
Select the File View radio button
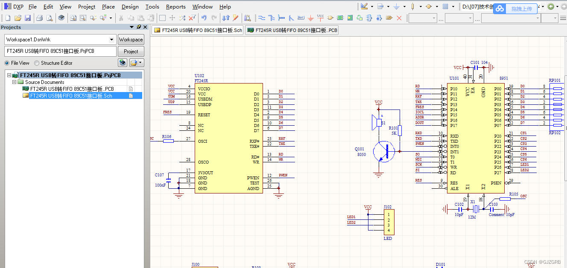click(x=7, y=63)
